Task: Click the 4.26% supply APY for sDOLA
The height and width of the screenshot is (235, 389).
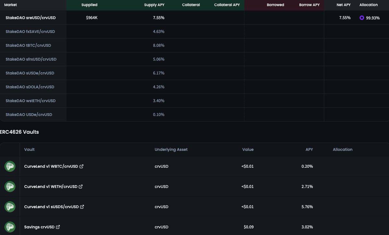Action: tap(159, 87)
